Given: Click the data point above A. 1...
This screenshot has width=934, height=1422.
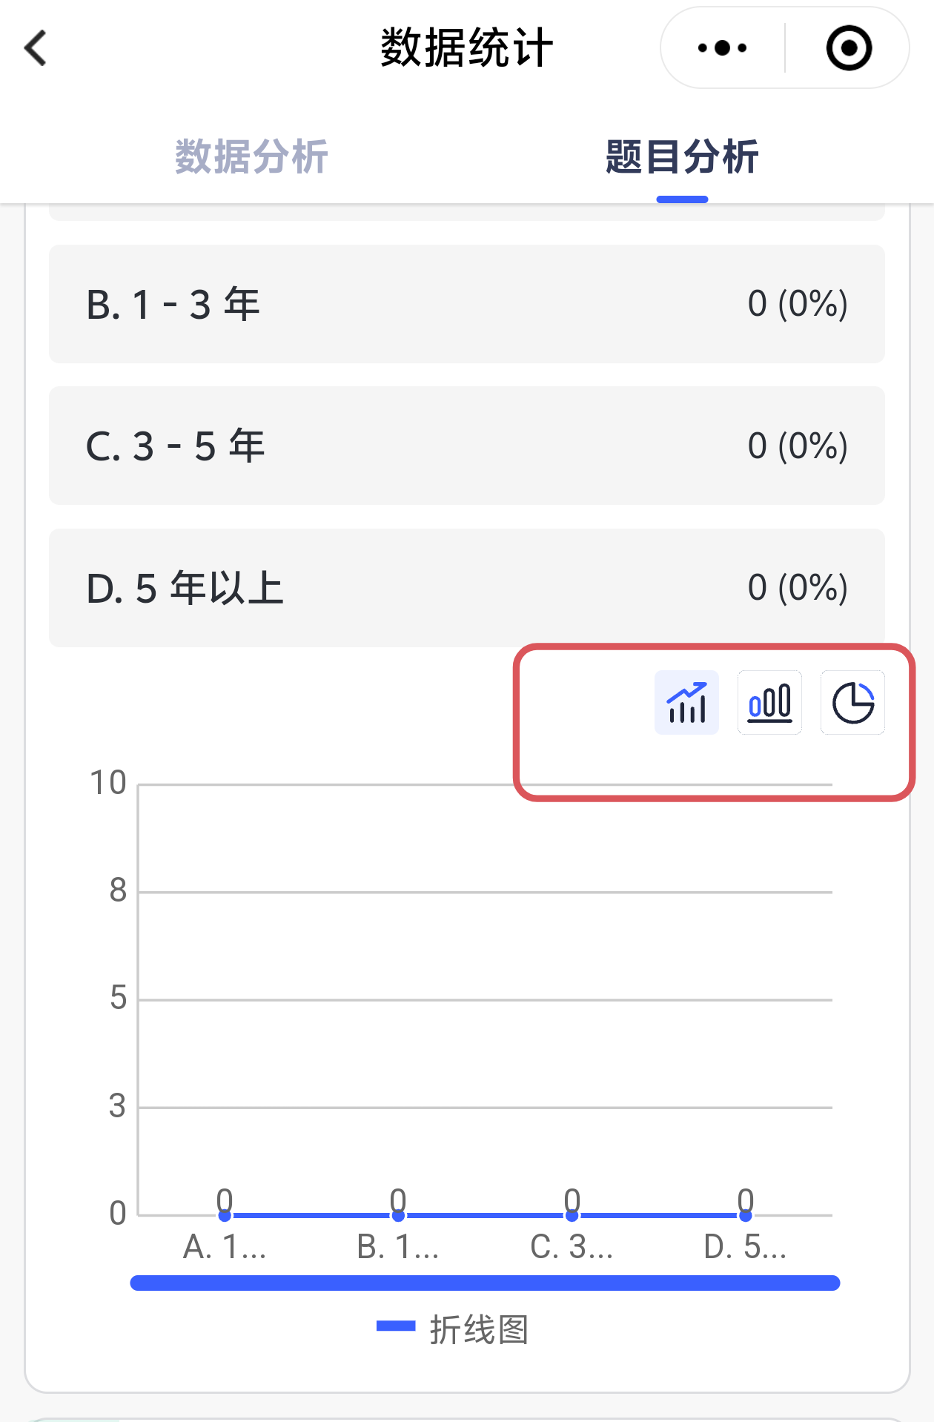Looking at the screenshot, I should [225, 1215].
